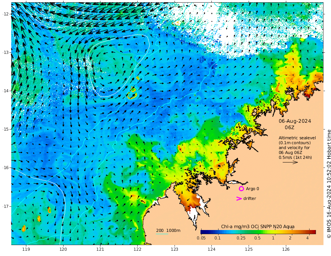331x256 pixels.
Task: Click the chlorophyll colorbar near value 0.1
Action: [x=218, y=232]
